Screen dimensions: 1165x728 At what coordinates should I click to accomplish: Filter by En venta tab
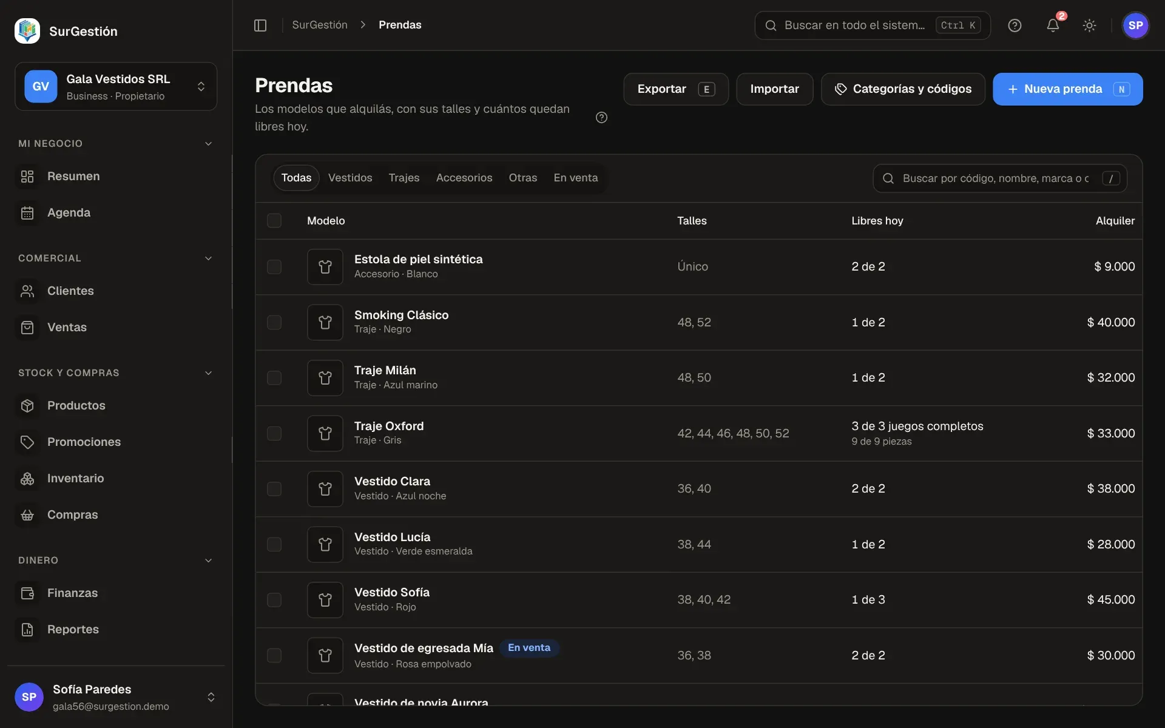coord(576,178)
